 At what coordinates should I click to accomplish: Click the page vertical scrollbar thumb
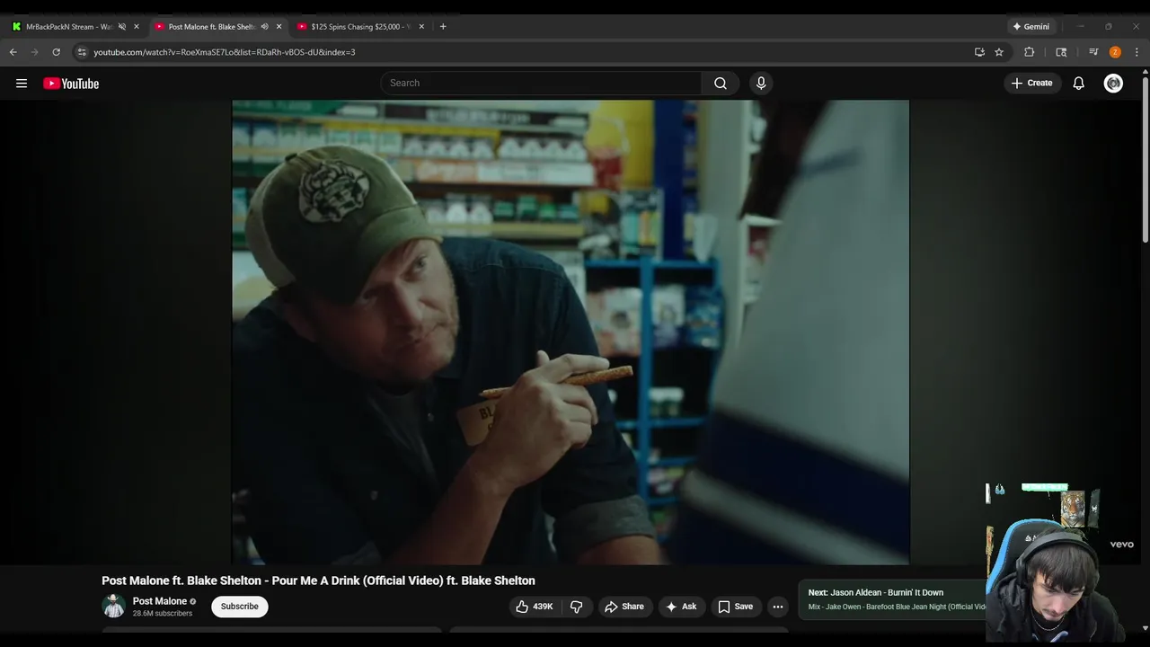[x=1145, y=160]
